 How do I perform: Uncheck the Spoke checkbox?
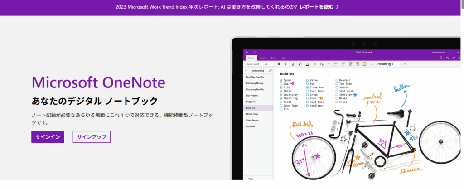click(x=281, y=80)
